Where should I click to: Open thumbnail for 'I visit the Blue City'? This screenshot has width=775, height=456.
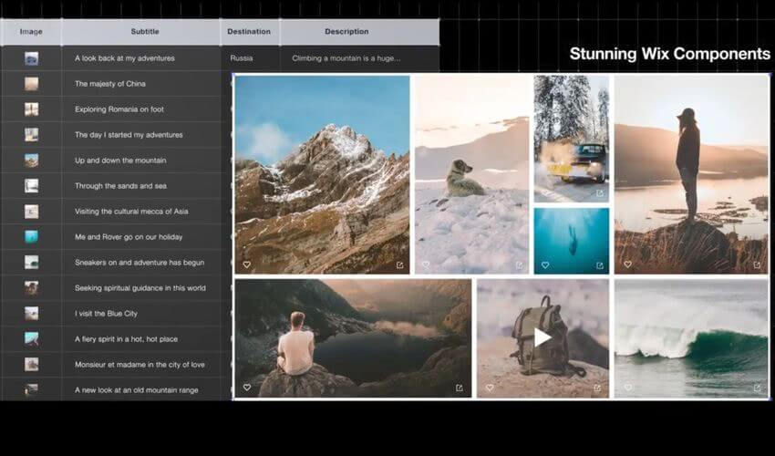(x=32, y=314)
